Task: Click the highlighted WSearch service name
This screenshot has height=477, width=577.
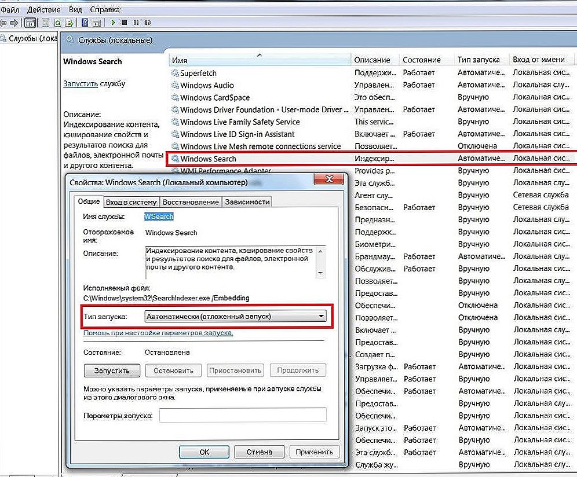Action: [x=159, y=217]
